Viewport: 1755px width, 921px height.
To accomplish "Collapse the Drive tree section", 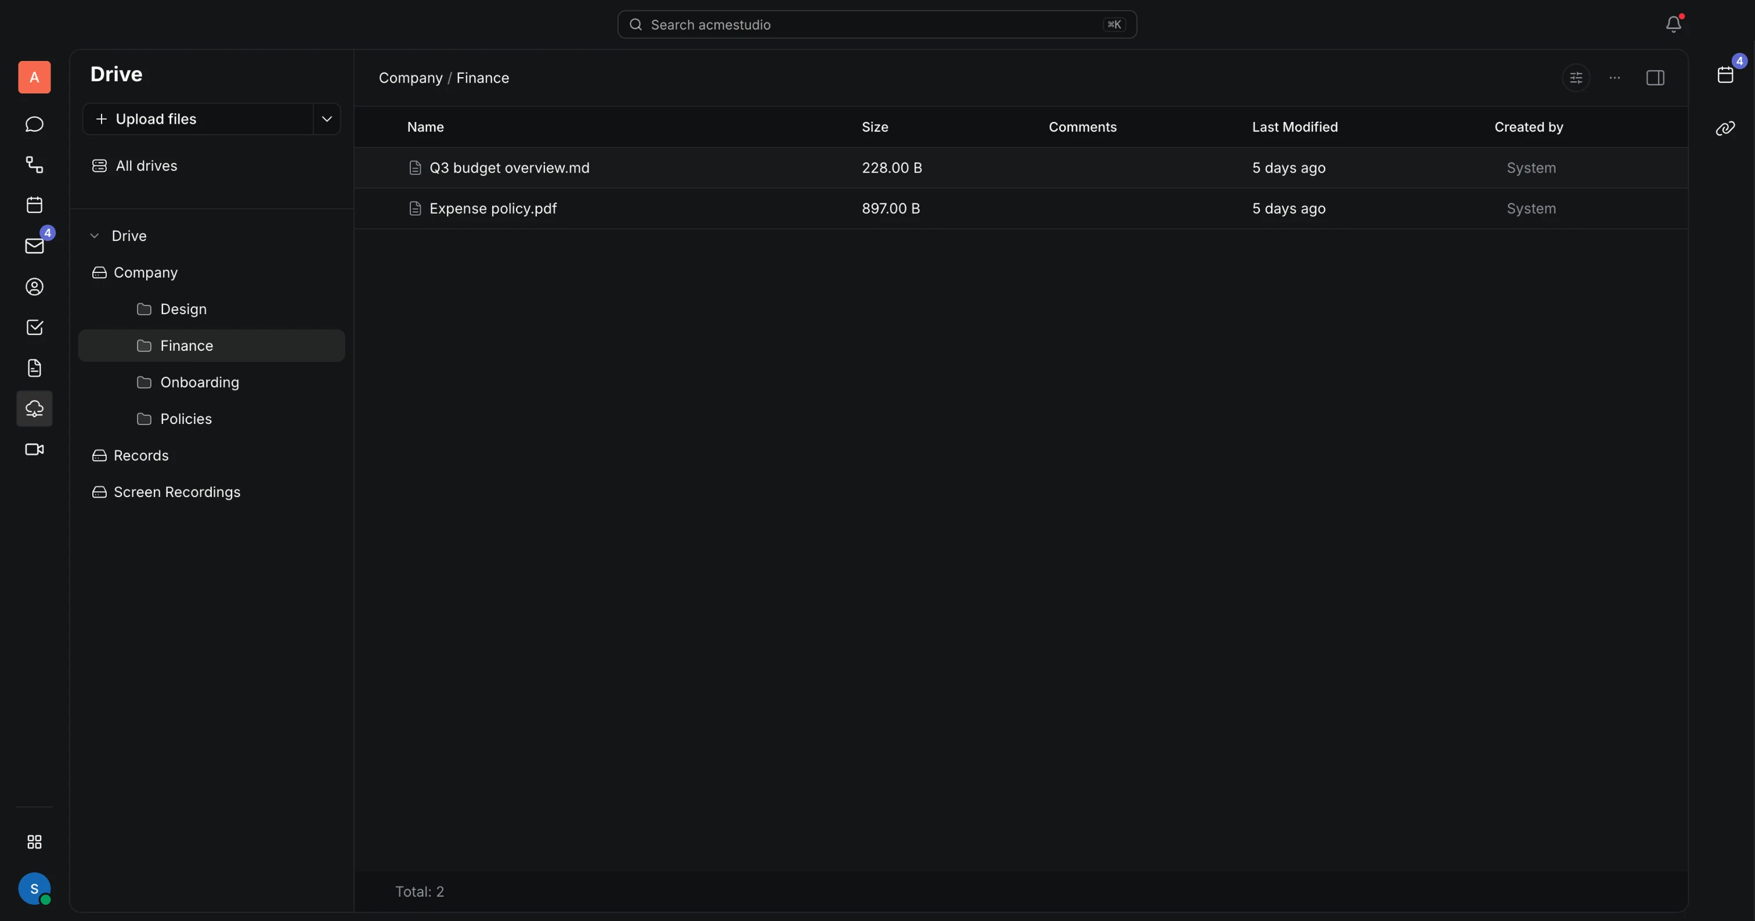I will [x=95, y=235].
